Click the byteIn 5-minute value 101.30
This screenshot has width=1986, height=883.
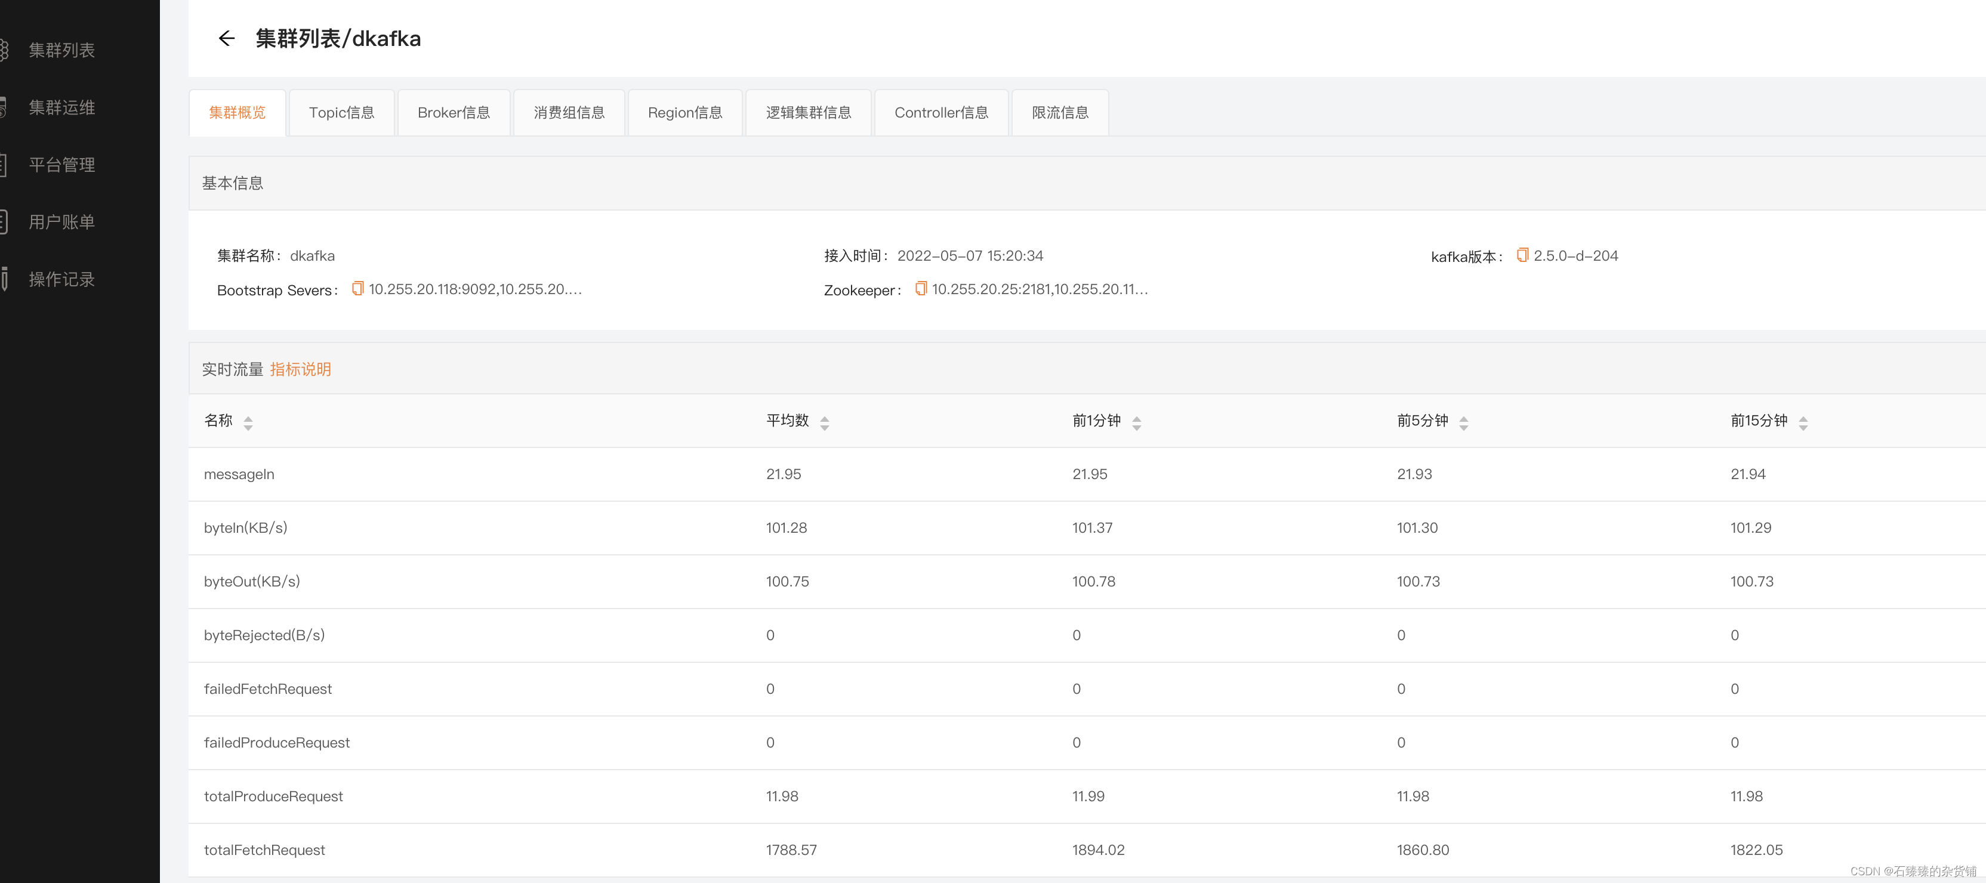(x=1417, y=528)
